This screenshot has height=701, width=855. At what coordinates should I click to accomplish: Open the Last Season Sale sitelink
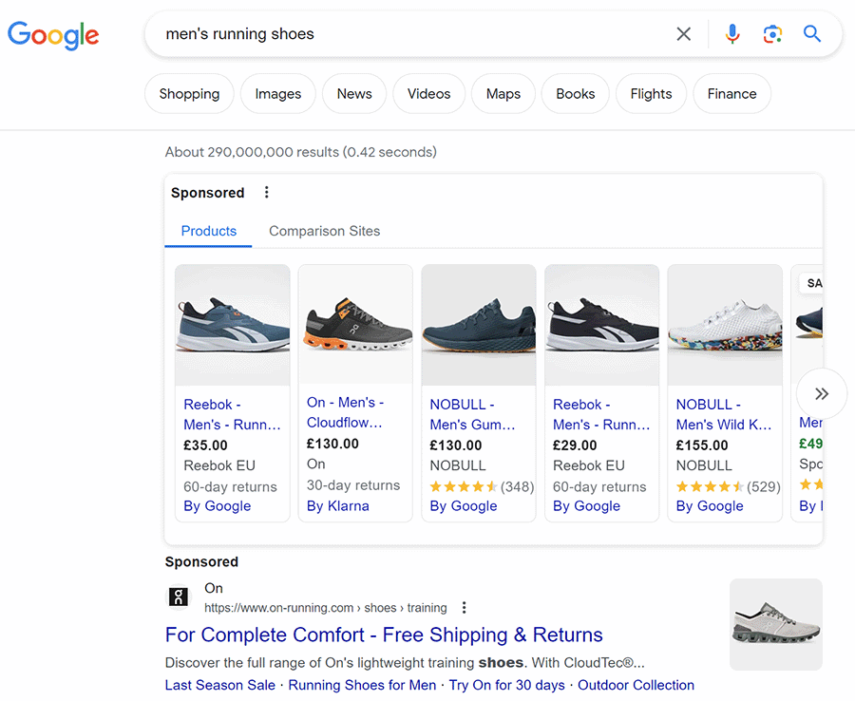(x=220, y=685)
